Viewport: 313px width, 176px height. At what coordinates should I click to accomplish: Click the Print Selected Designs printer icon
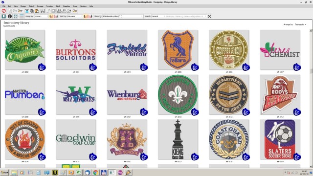tap(59, 11)
